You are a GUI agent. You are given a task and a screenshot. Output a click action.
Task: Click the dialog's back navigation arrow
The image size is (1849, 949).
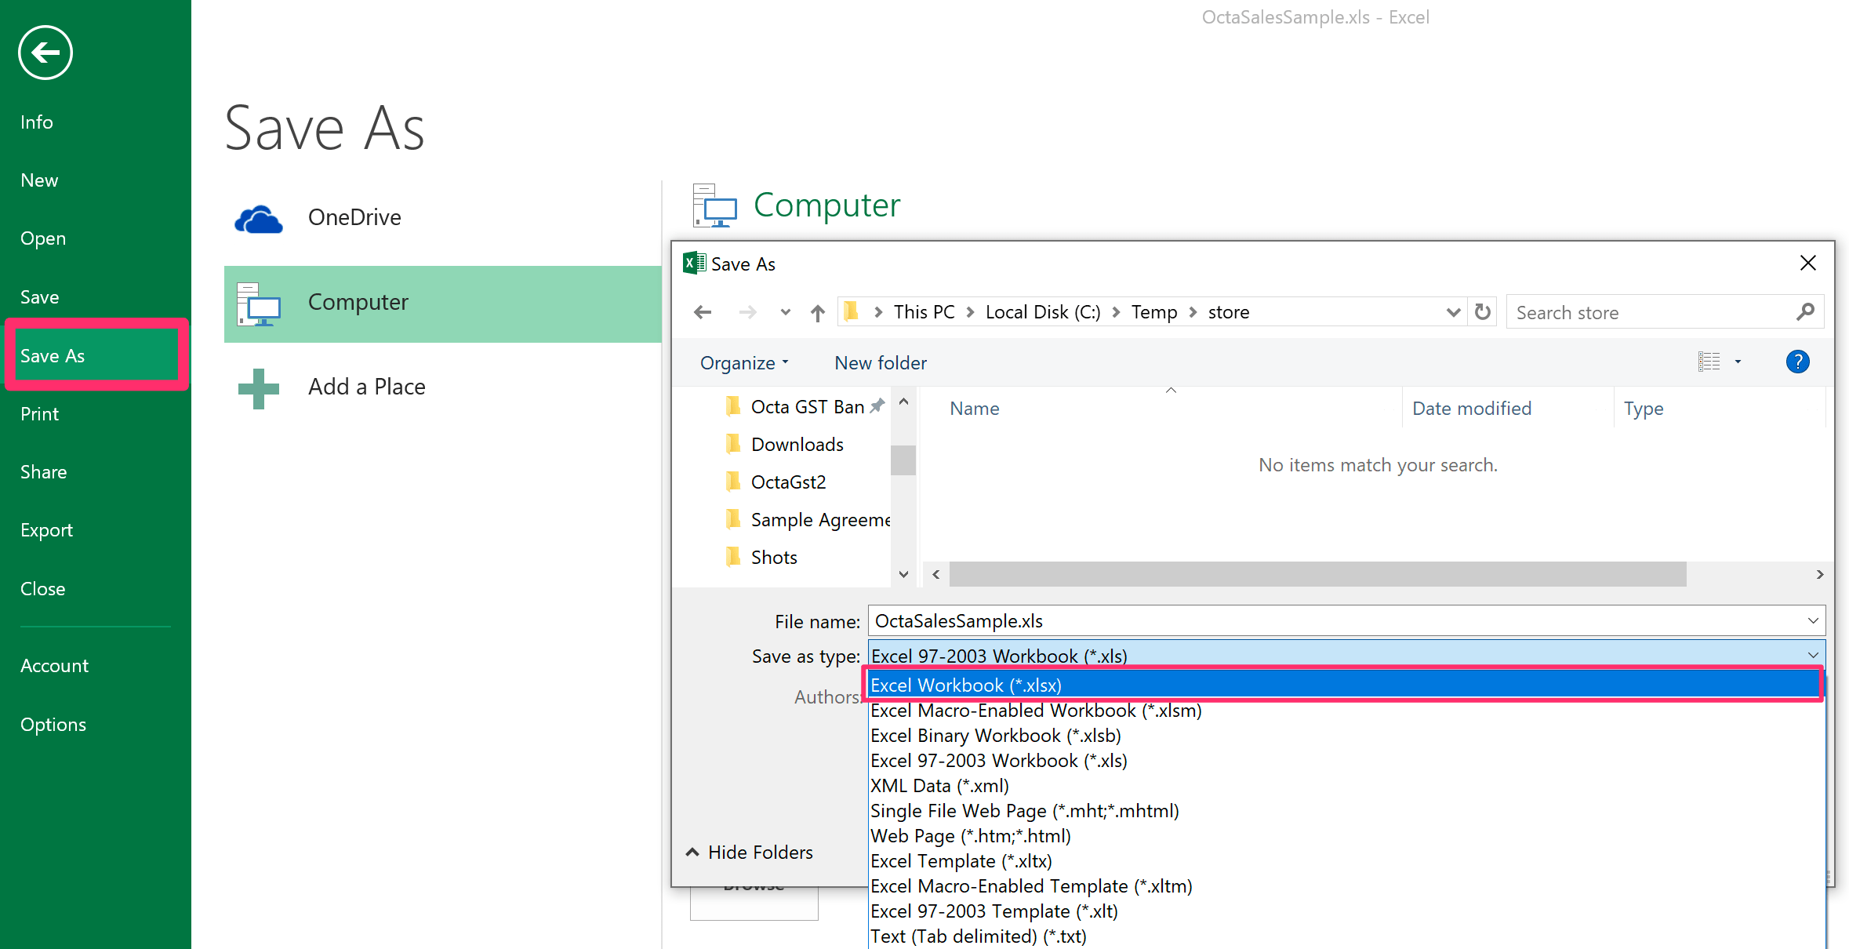pos(703,313)
